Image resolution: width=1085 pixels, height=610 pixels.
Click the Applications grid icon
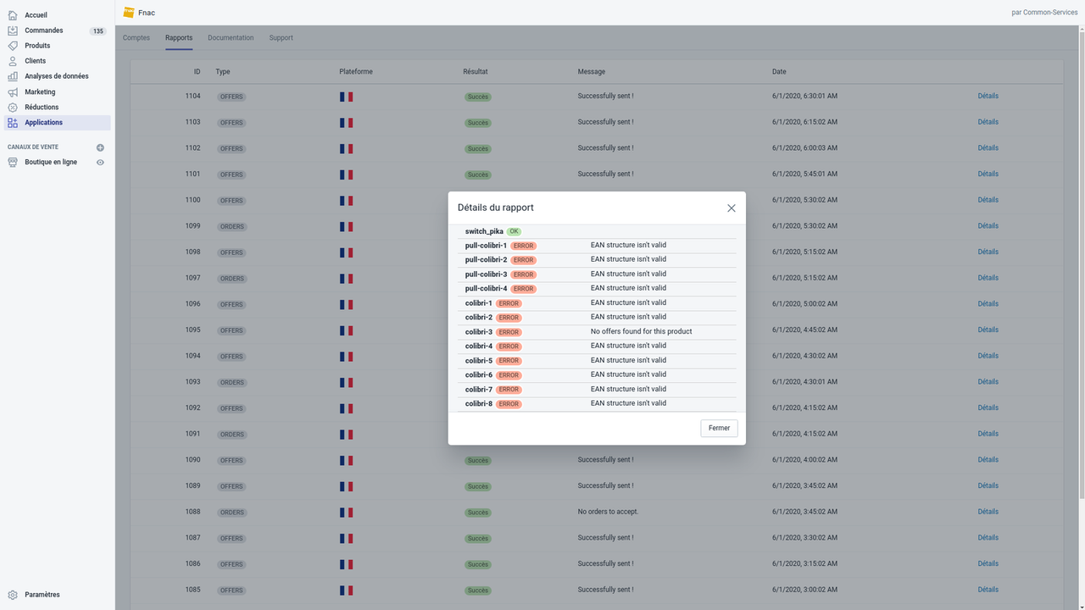click(13, 123)
